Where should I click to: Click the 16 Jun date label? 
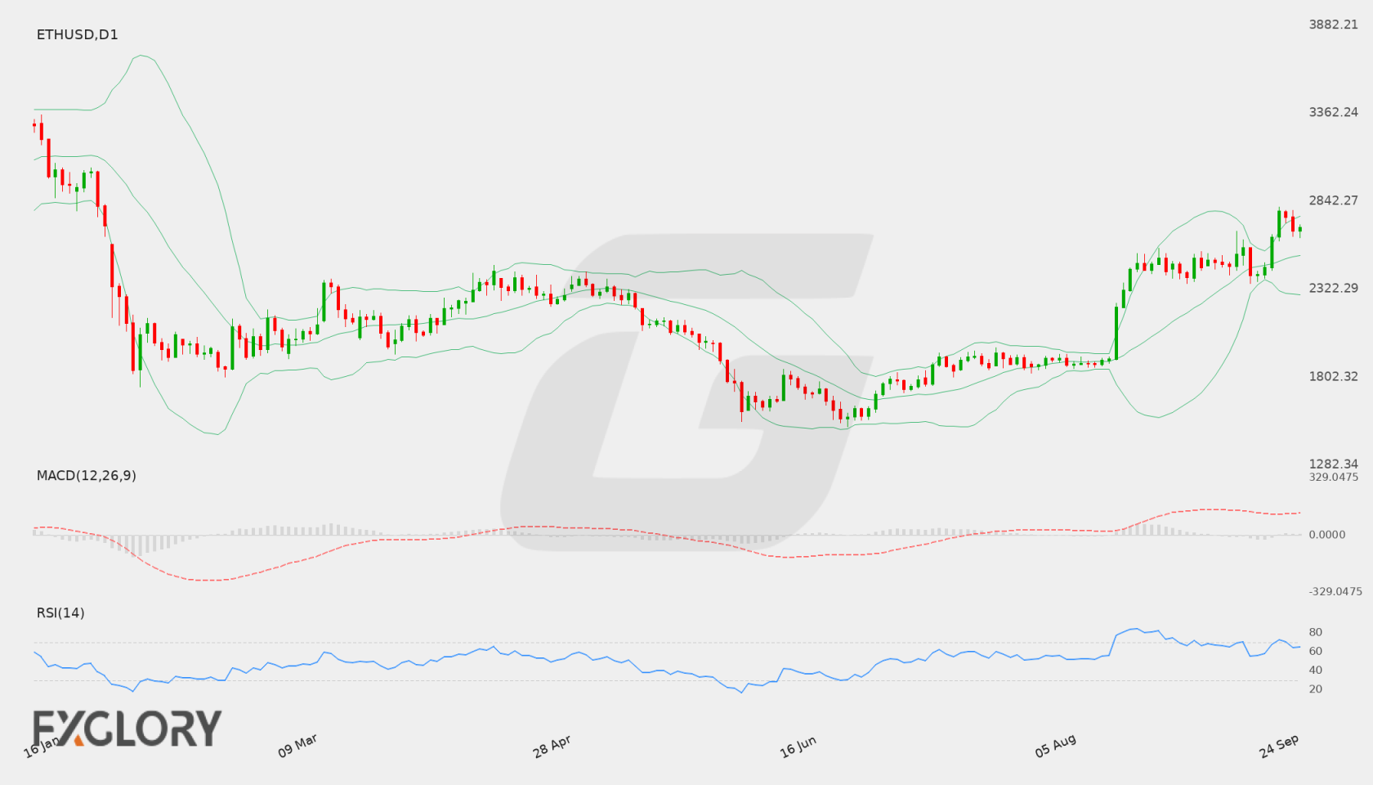click(x=798, y=746)
